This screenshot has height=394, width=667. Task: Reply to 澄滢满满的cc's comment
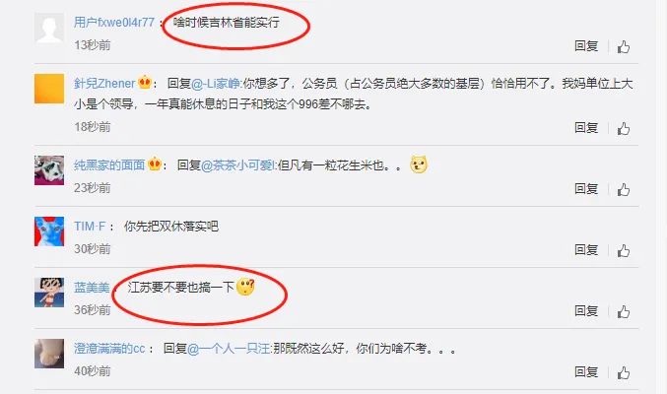coord(586,372)
